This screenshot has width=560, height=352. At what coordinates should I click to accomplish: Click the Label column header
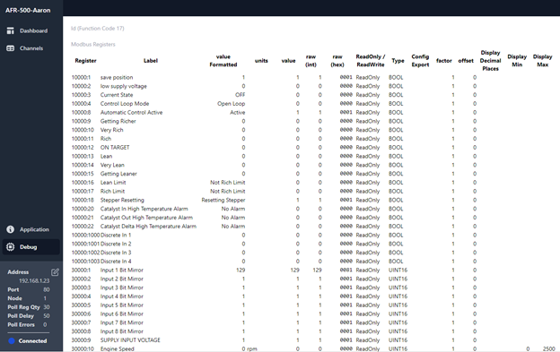151,61
